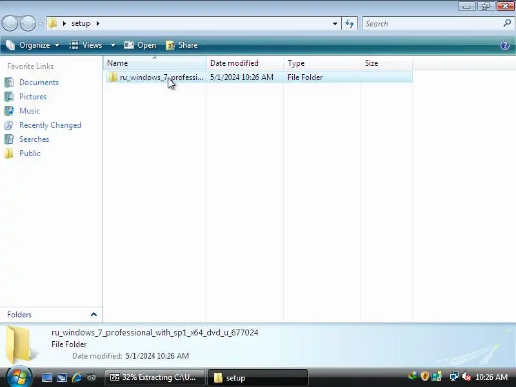The image size is (516, 387).
Task: Switch to setup taskbar button
Action: coord(257,377)
